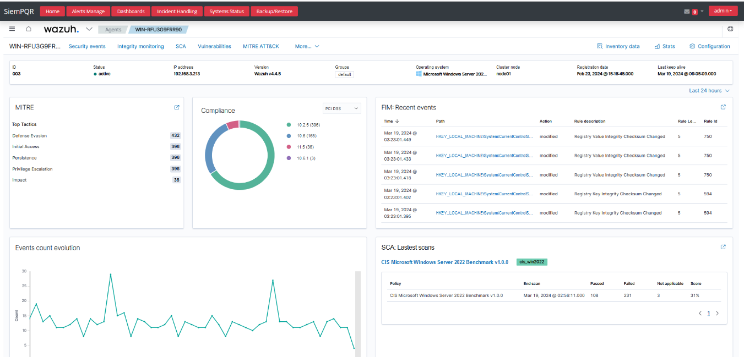Go to next page in SCA table
The image size is (744, 357).
click(717, 313)
